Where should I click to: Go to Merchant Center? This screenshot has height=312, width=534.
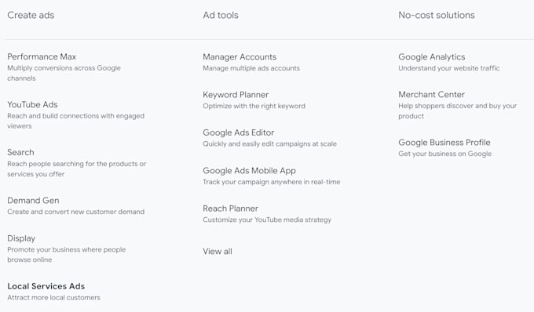point(431,95)
